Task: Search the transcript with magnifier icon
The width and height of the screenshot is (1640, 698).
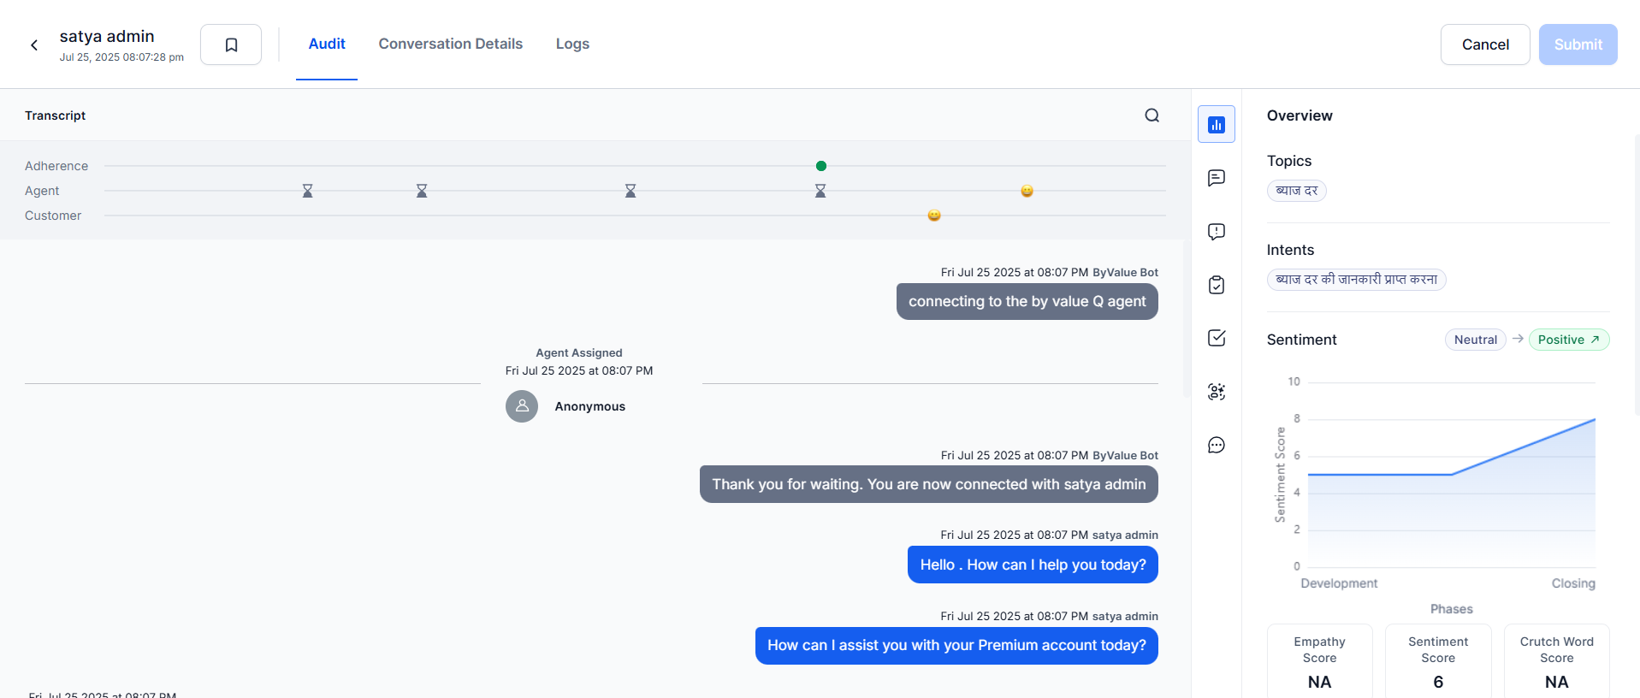Action: point(1152,115)
